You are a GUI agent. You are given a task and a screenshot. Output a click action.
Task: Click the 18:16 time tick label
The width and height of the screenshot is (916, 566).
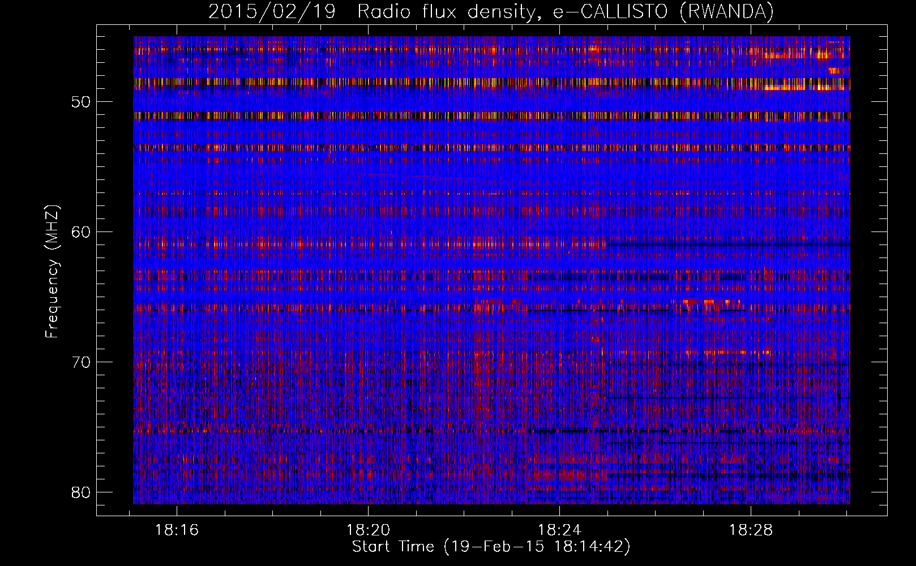[x=177, y=530]
